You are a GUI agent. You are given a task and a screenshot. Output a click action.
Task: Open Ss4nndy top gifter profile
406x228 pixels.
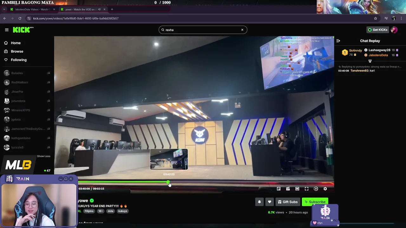click(355, 50)
